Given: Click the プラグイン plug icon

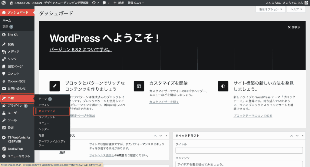Looking at the screenshot, I should point(4,106).
